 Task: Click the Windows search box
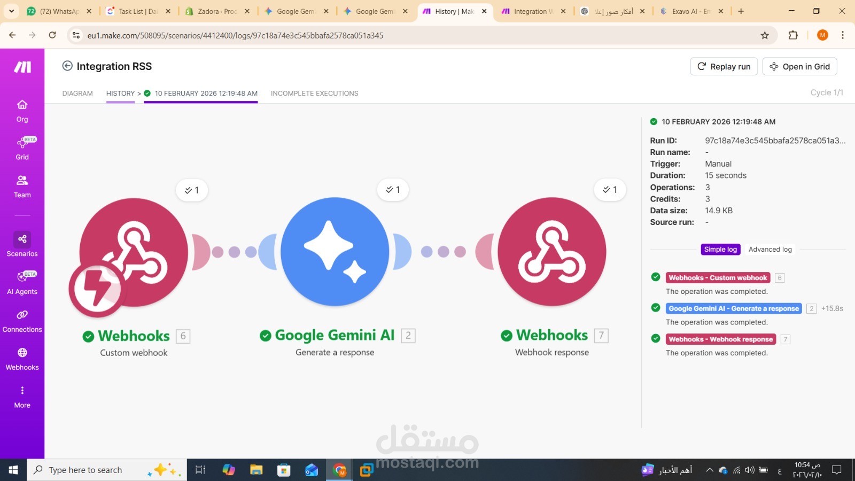coord(107,470)
